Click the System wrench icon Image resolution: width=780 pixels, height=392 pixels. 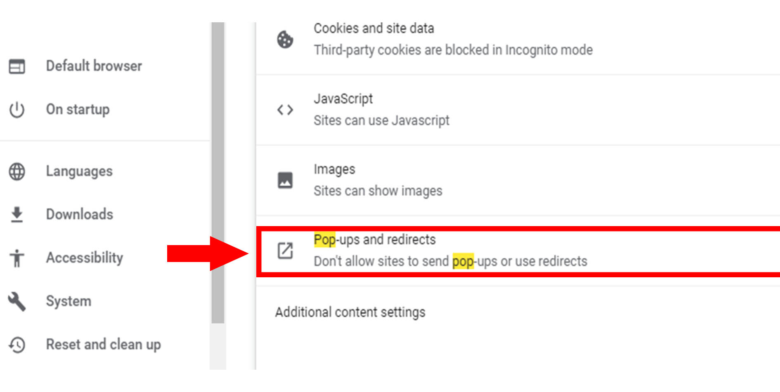click(17, 301)
